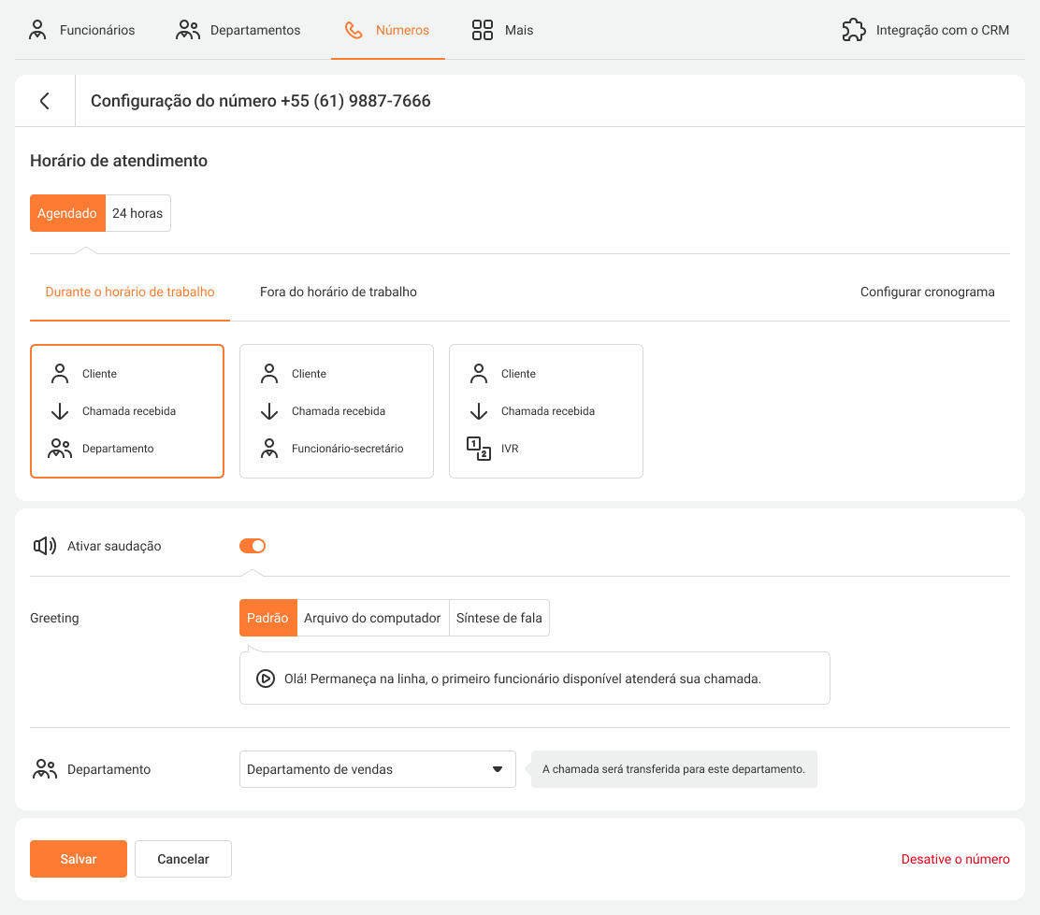The image size is (1040, 915).
Task: Click the Desative o número link
Action: click(x=955, y=859)
